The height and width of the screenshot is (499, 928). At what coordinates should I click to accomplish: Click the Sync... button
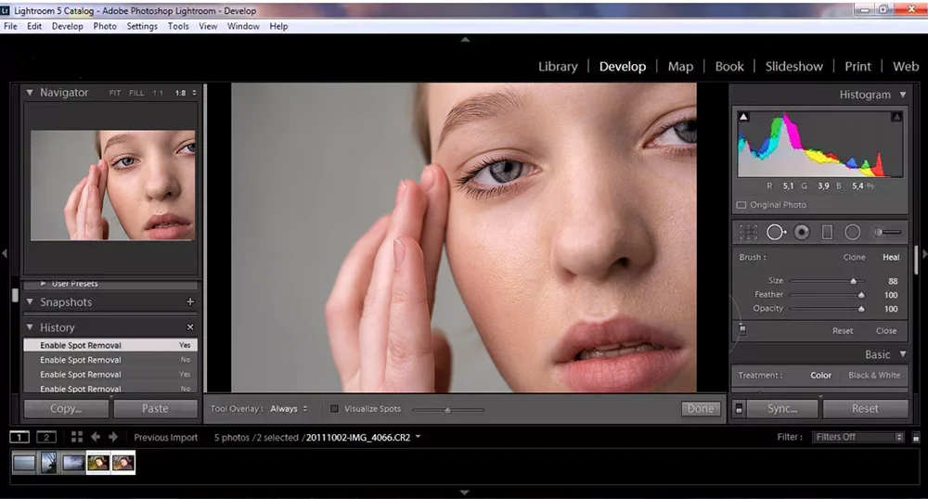[781, 408]
